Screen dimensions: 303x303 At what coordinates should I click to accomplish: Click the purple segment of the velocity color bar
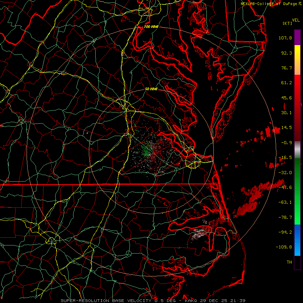(x=297, y=37)
